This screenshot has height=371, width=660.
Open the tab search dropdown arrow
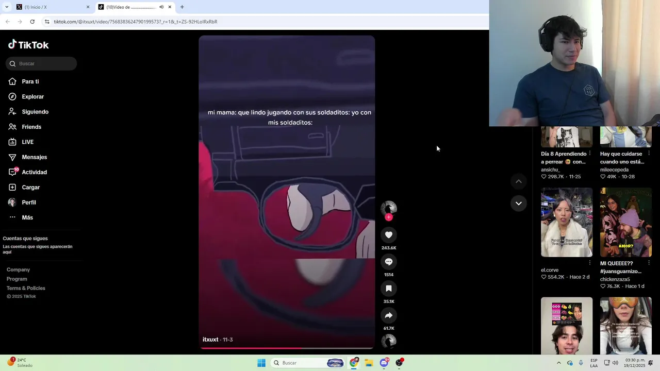(7, 7)
